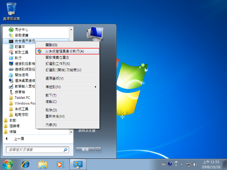Choose Run as administrator (以系統管理員身分執行)

click(67, 51)
